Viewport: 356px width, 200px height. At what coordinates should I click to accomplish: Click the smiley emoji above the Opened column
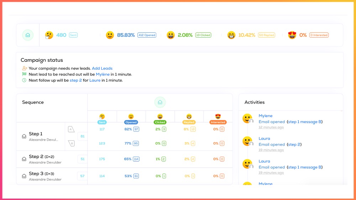131,117
